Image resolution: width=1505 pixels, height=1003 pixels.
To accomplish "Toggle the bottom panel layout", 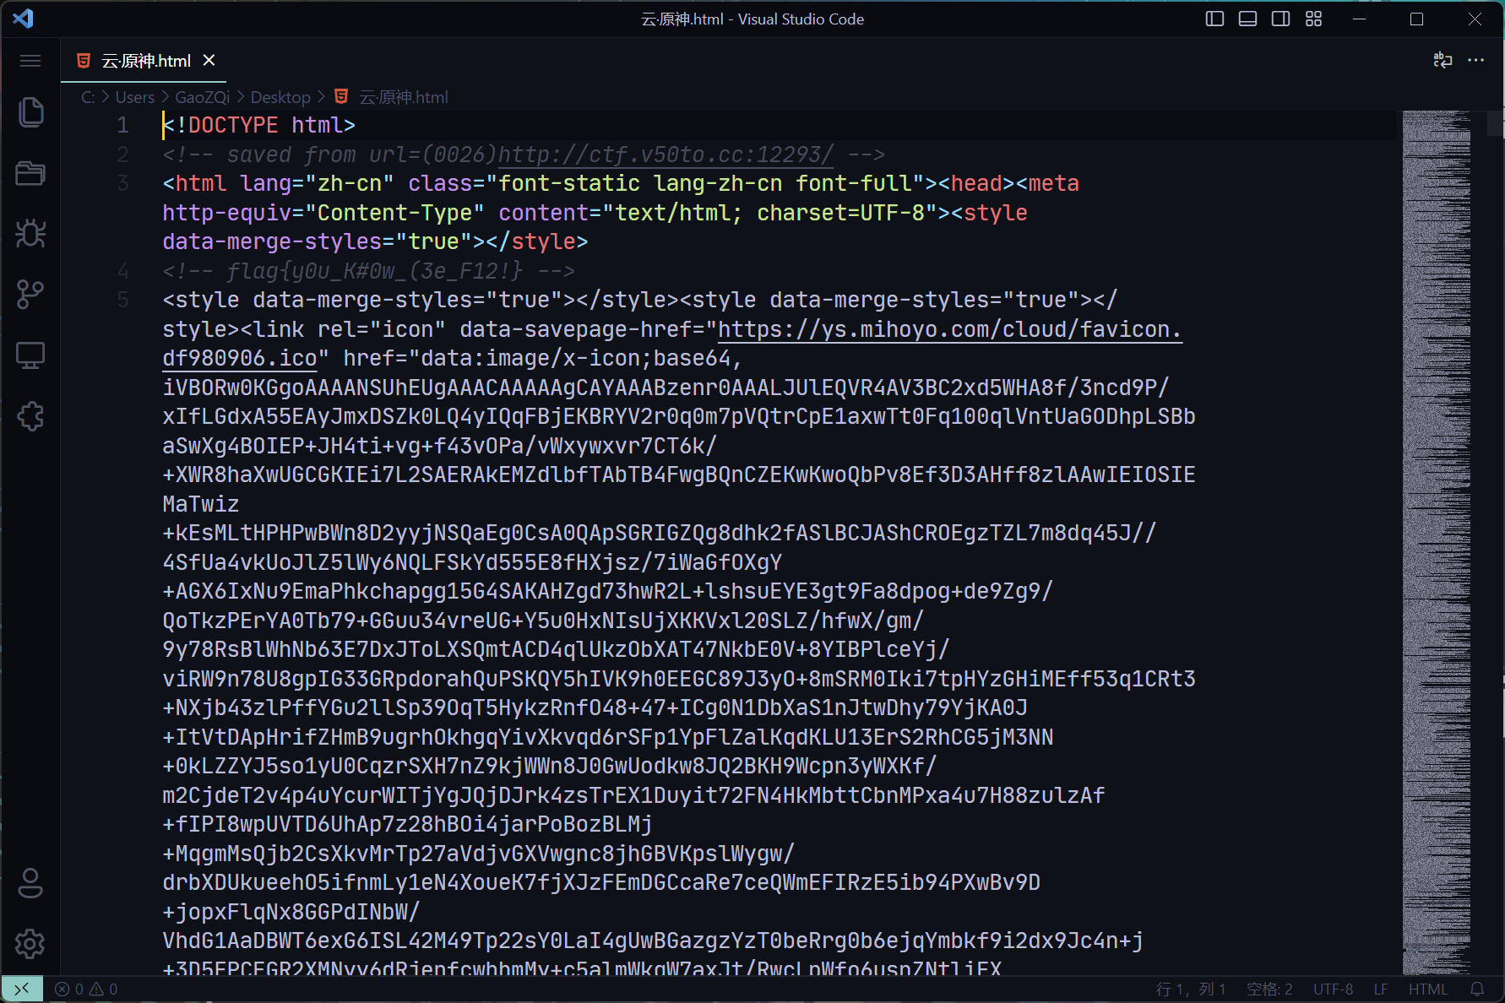I will click(x=1247, y=19).
